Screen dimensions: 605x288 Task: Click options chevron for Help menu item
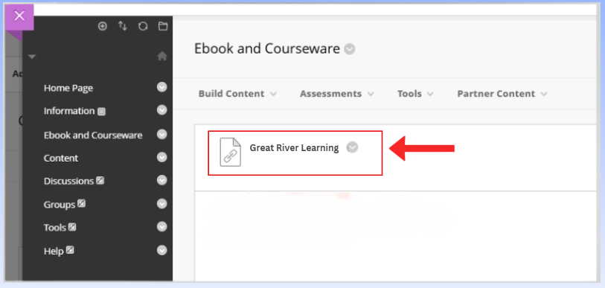point(162,251)
